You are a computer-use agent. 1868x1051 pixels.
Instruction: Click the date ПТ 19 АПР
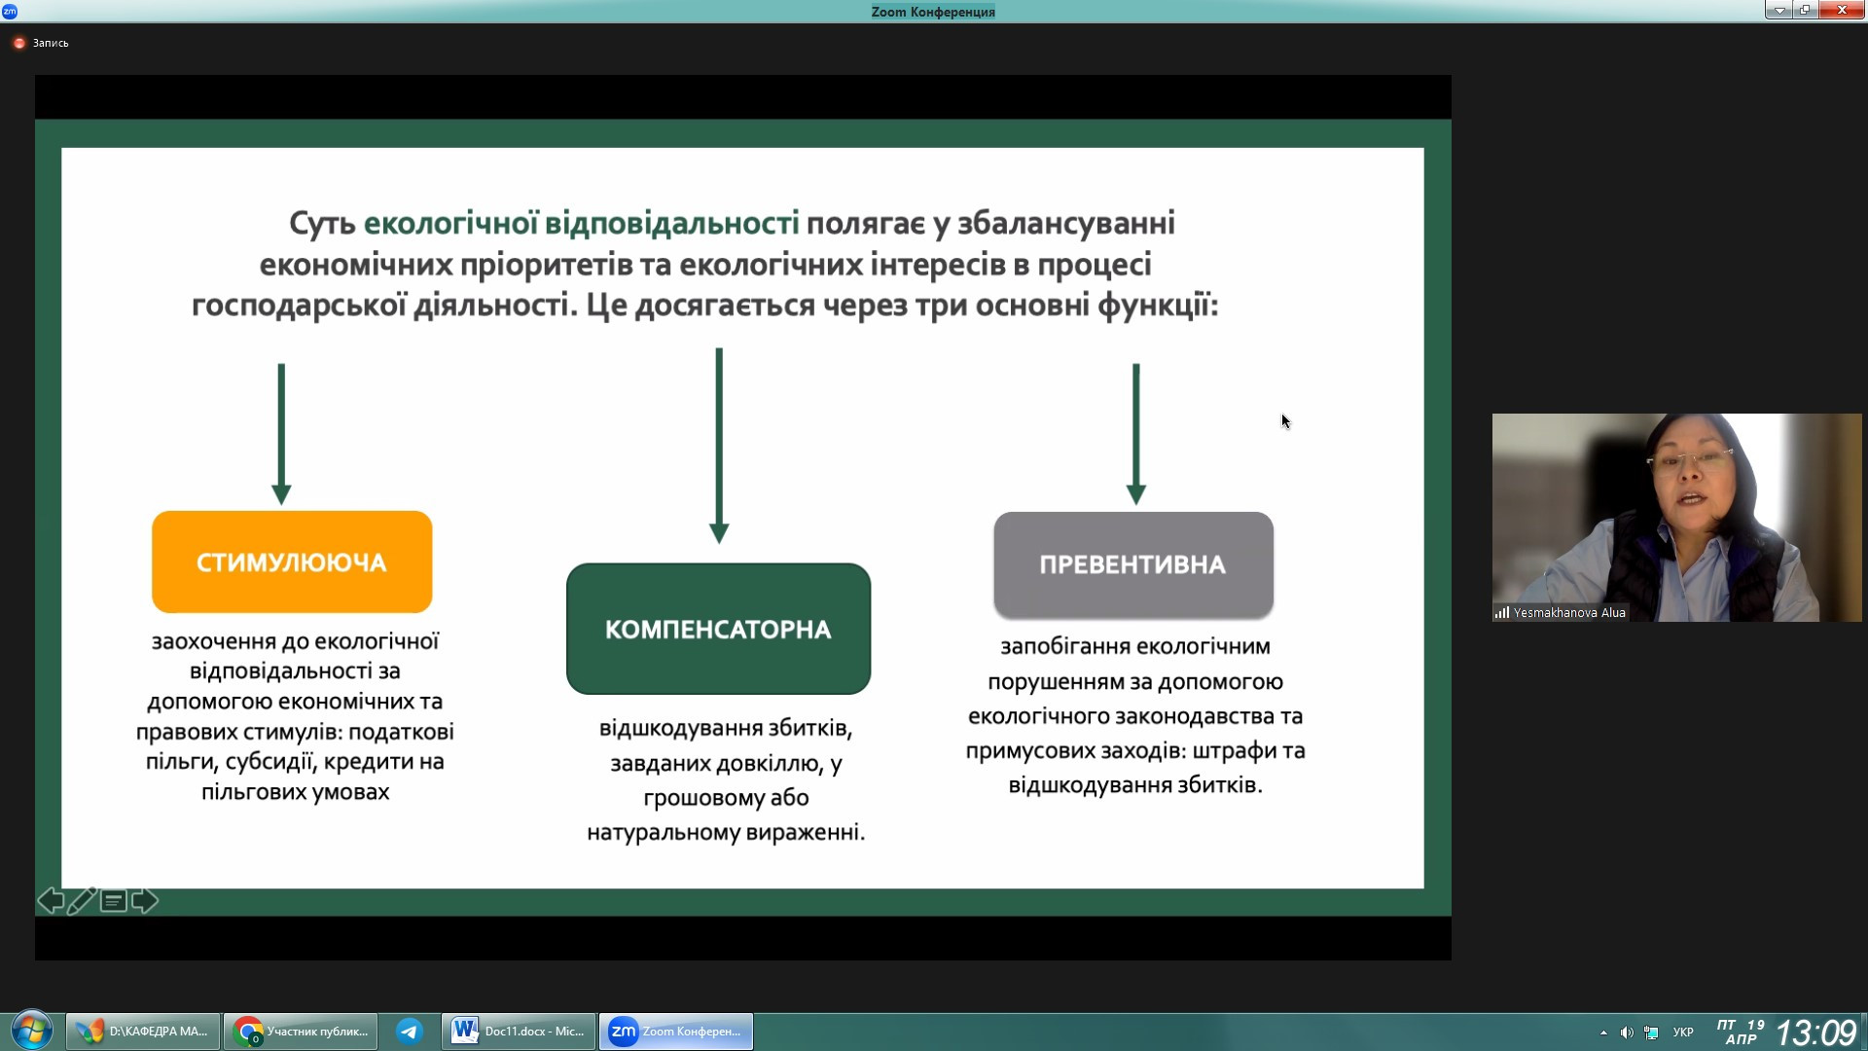[1741, 1033]
